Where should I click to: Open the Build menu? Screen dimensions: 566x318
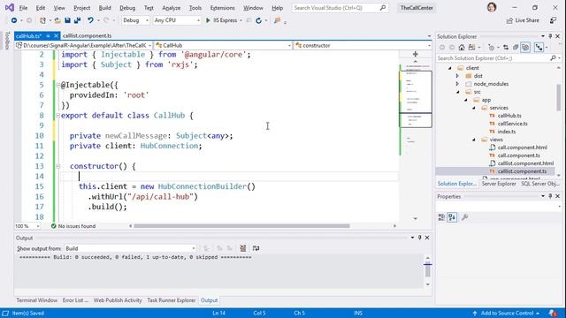(104, 8)
